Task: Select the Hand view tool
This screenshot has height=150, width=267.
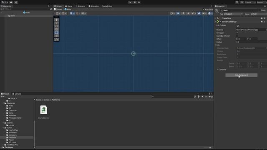Action: [x=57, y=20]
